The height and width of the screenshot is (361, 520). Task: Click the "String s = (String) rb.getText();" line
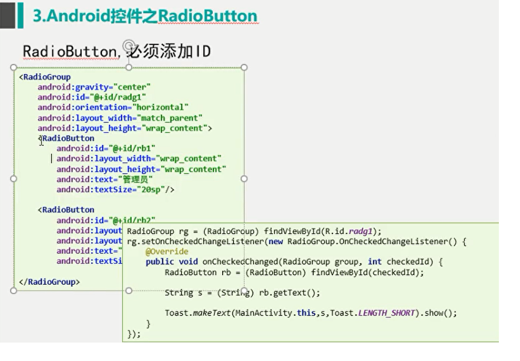point(243,293)
